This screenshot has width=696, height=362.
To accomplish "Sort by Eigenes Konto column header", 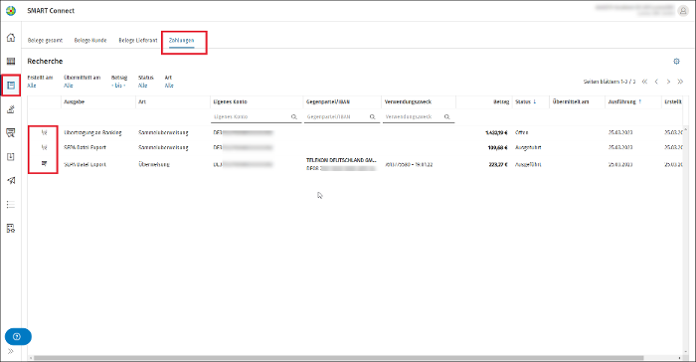I will [x=230, y=101].
